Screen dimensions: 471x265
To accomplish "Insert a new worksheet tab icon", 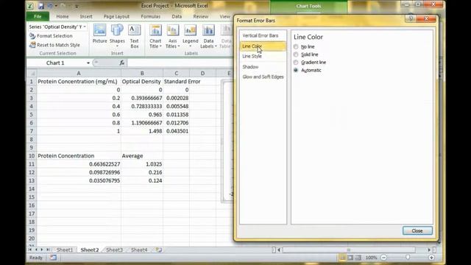I will (x=159, y=250).
